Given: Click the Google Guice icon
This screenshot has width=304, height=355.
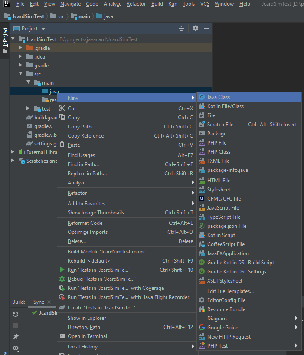Looking at the screenshot, I should pyautogui.click(x=202, y=328).
